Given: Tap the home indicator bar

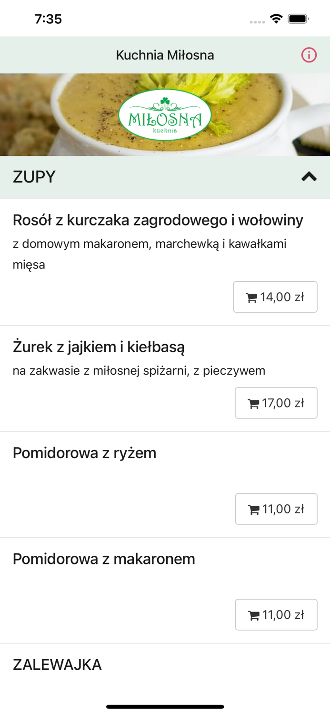Looking at the screenshot, I should click(165, 707).
